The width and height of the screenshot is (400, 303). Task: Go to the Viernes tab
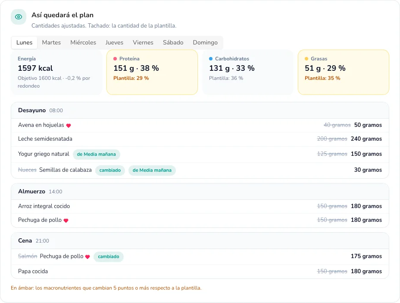pos(143,42)
